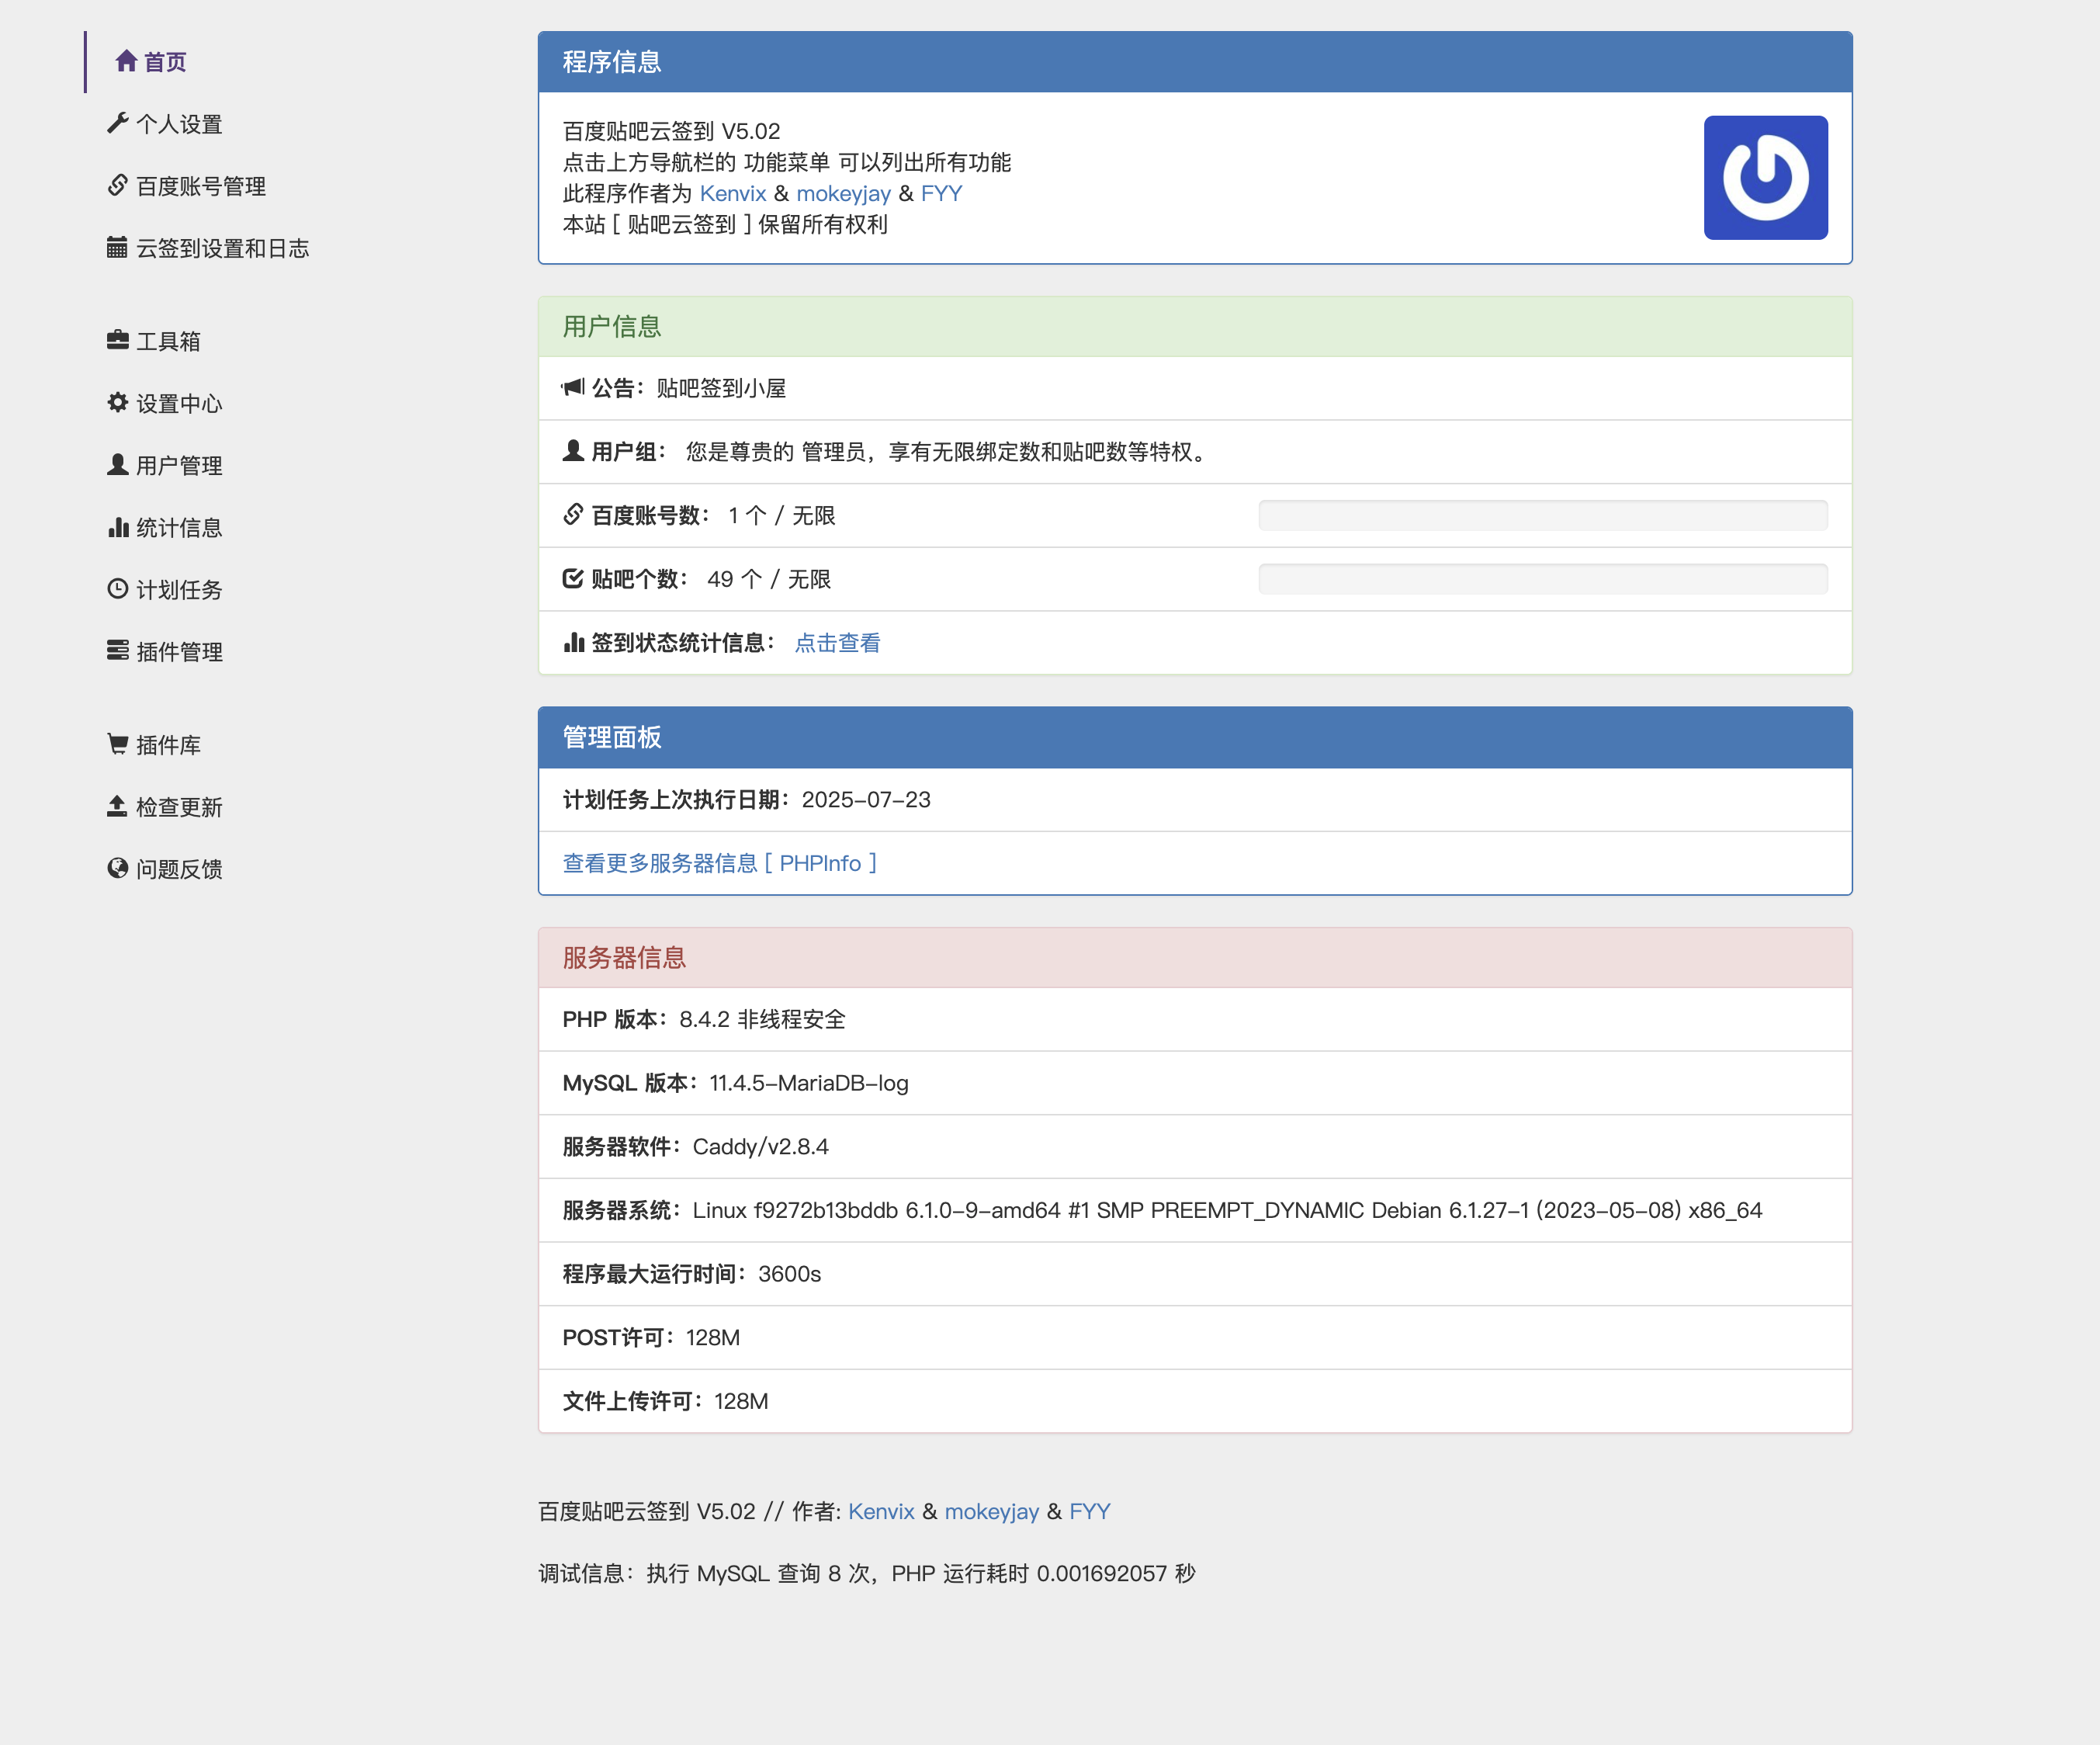2100x1745 pixels.
Task: Click server software Caddy/v2.8.4
Action: tap(761, 1146)
